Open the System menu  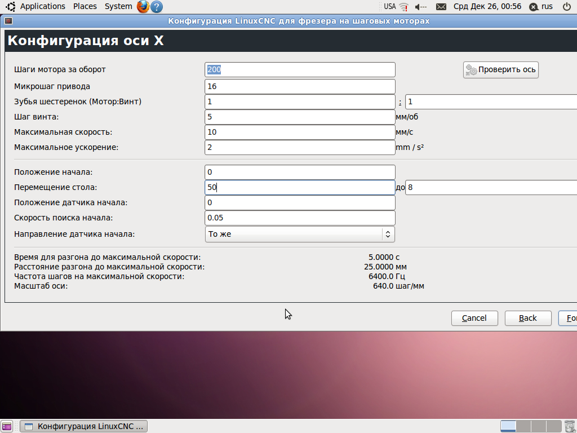coord(118,6)
